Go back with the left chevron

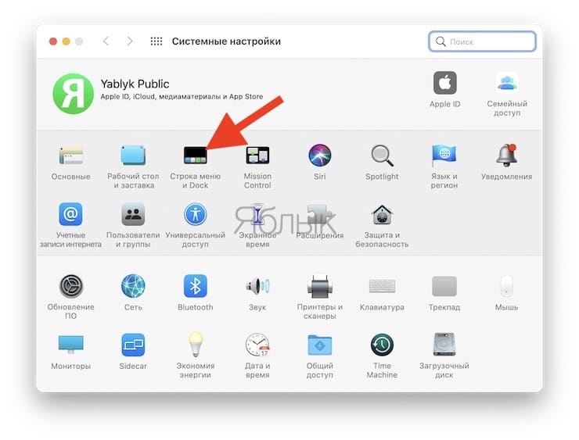coord(106,41)
